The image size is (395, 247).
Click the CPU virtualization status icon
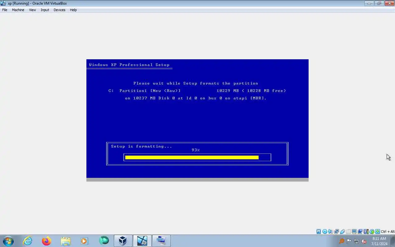click(x=366, y=232)
